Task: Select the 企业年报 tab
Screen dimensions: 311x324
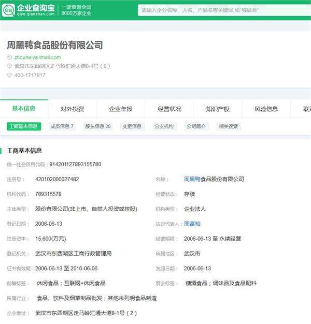Action: tap(120, 109)
